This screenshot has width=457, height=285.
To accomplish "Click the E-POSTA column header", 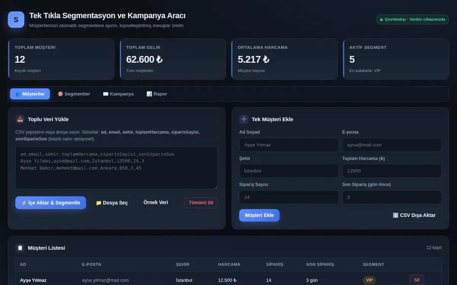I will click(x=91, y=264).
